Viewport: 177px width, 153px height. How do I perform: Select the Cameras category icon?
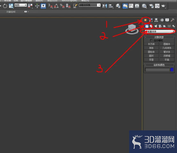160,26
